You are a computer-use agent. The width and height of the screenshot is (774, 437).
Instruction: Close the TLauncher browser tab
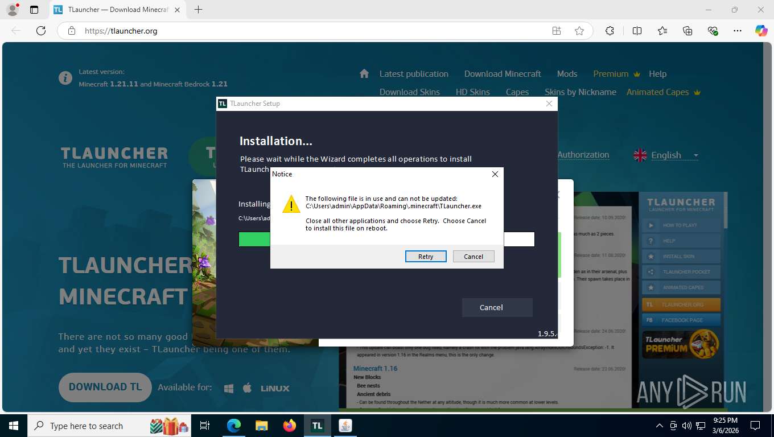[178, 10]
